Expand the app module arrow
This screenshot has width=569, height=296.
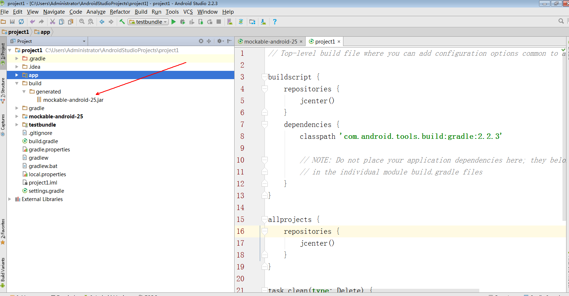click(17, 75)
